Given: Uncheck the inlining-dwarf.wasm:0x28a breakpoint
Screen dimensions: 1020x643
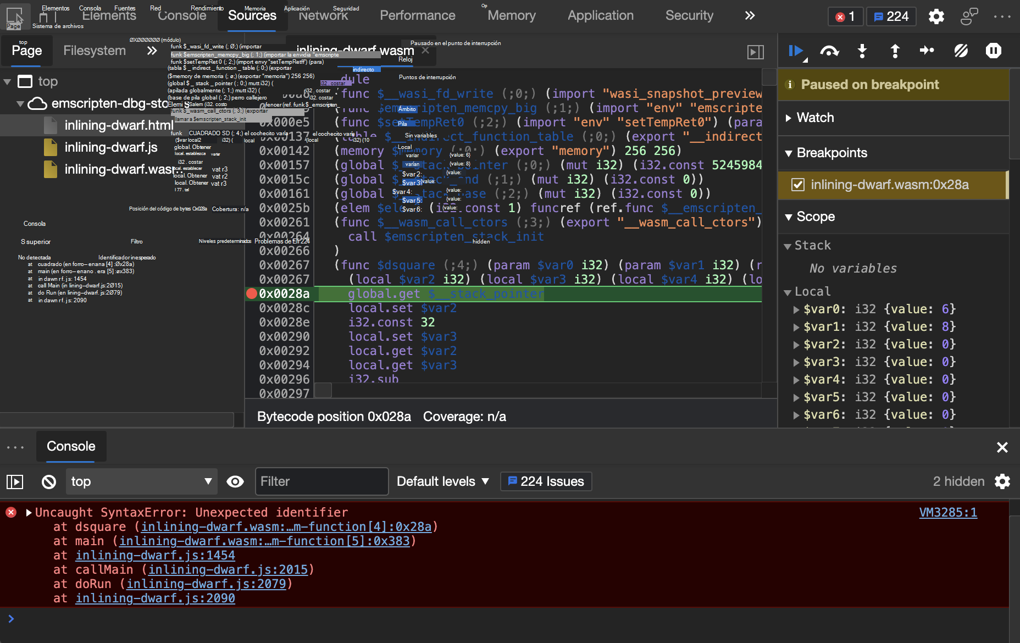Looking at the screenshot, I should click(798, 185).
